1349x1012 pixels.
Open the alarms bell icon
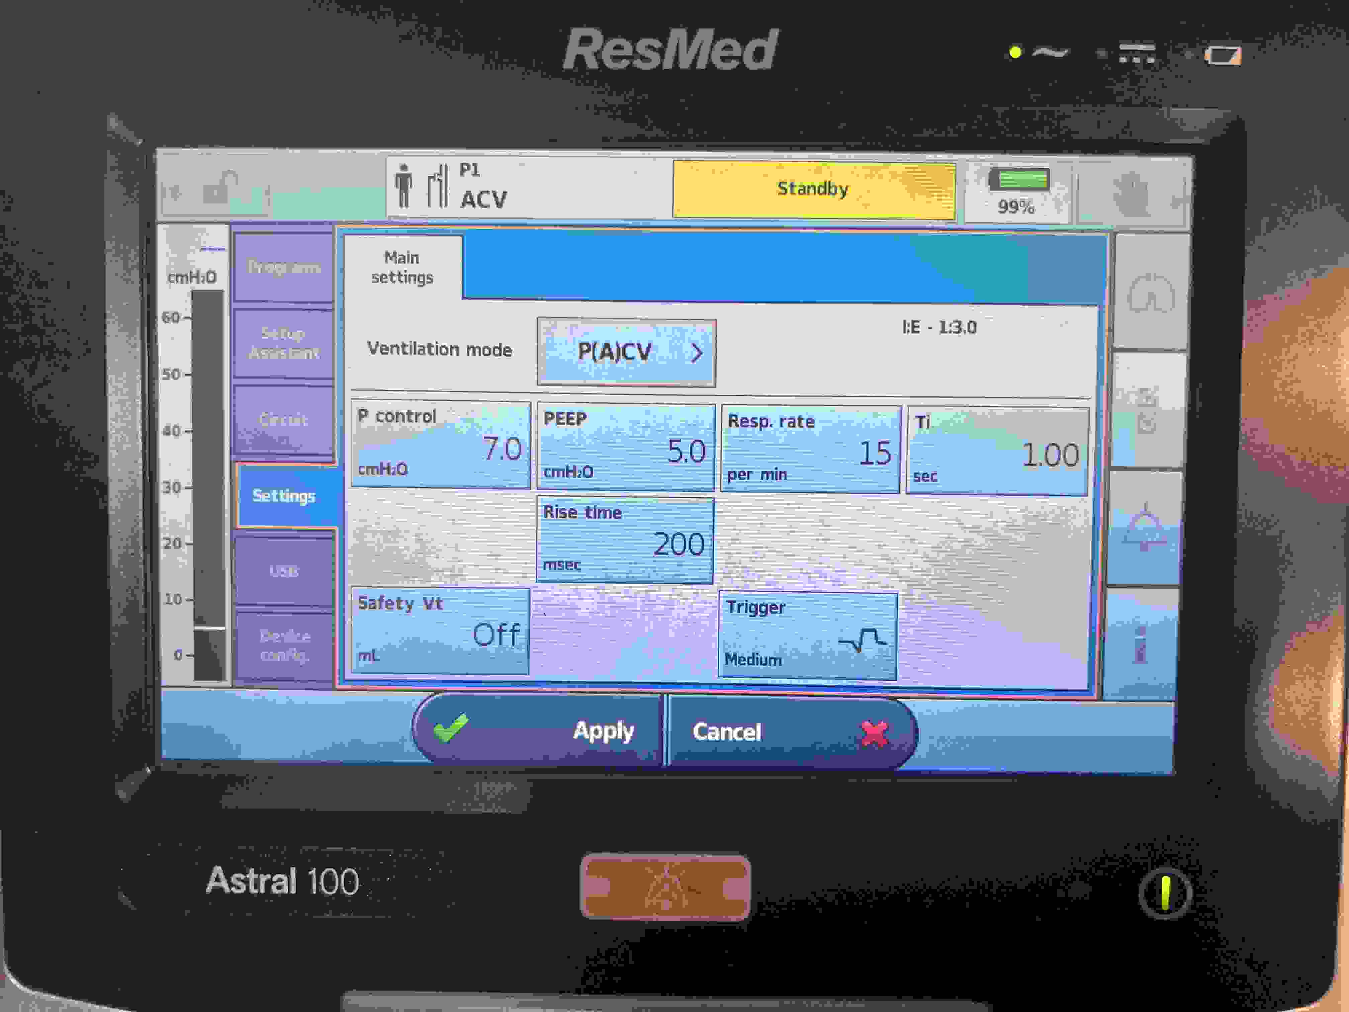pos(1145,528)
